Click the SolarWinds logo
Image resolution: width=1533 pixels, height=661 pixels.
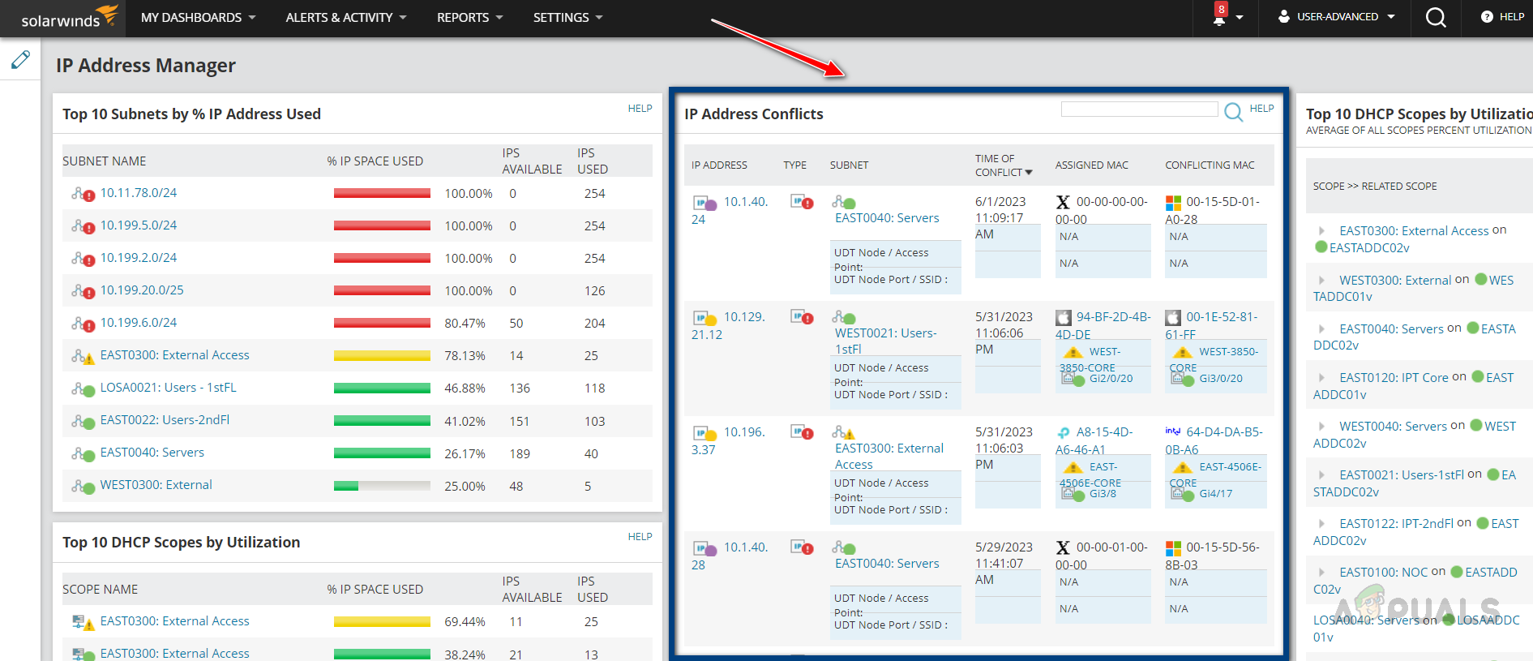tap(70, 17)
